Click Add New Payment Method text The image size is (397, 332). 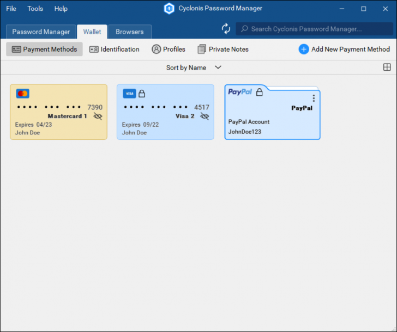click(x=351, y=49)
